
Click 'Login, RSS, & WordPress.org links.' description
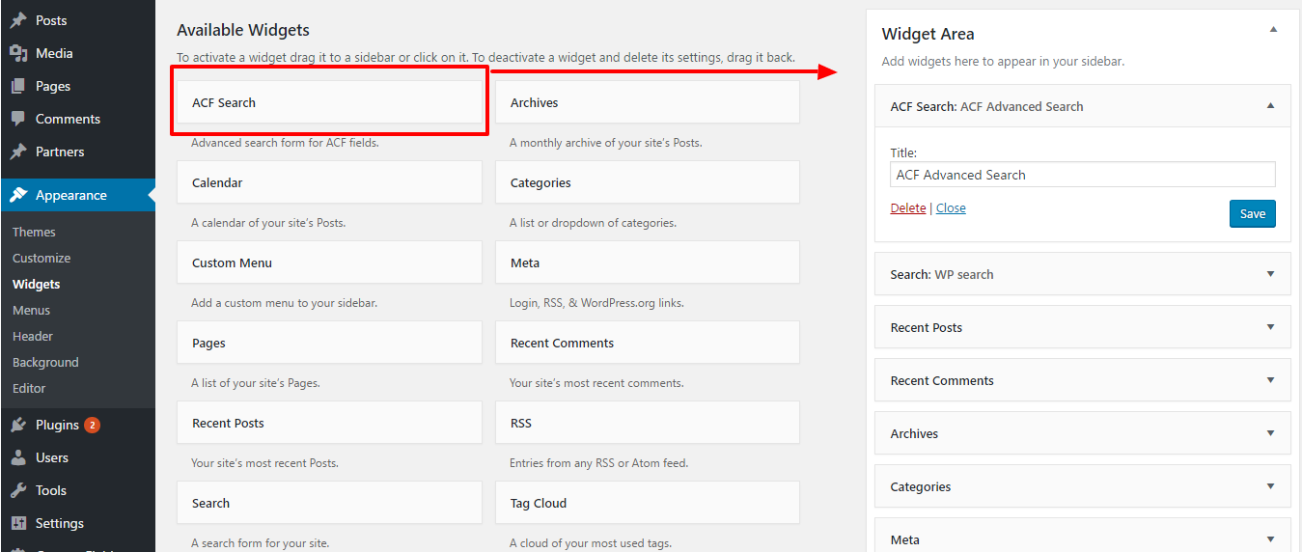[x=596, y=302]
